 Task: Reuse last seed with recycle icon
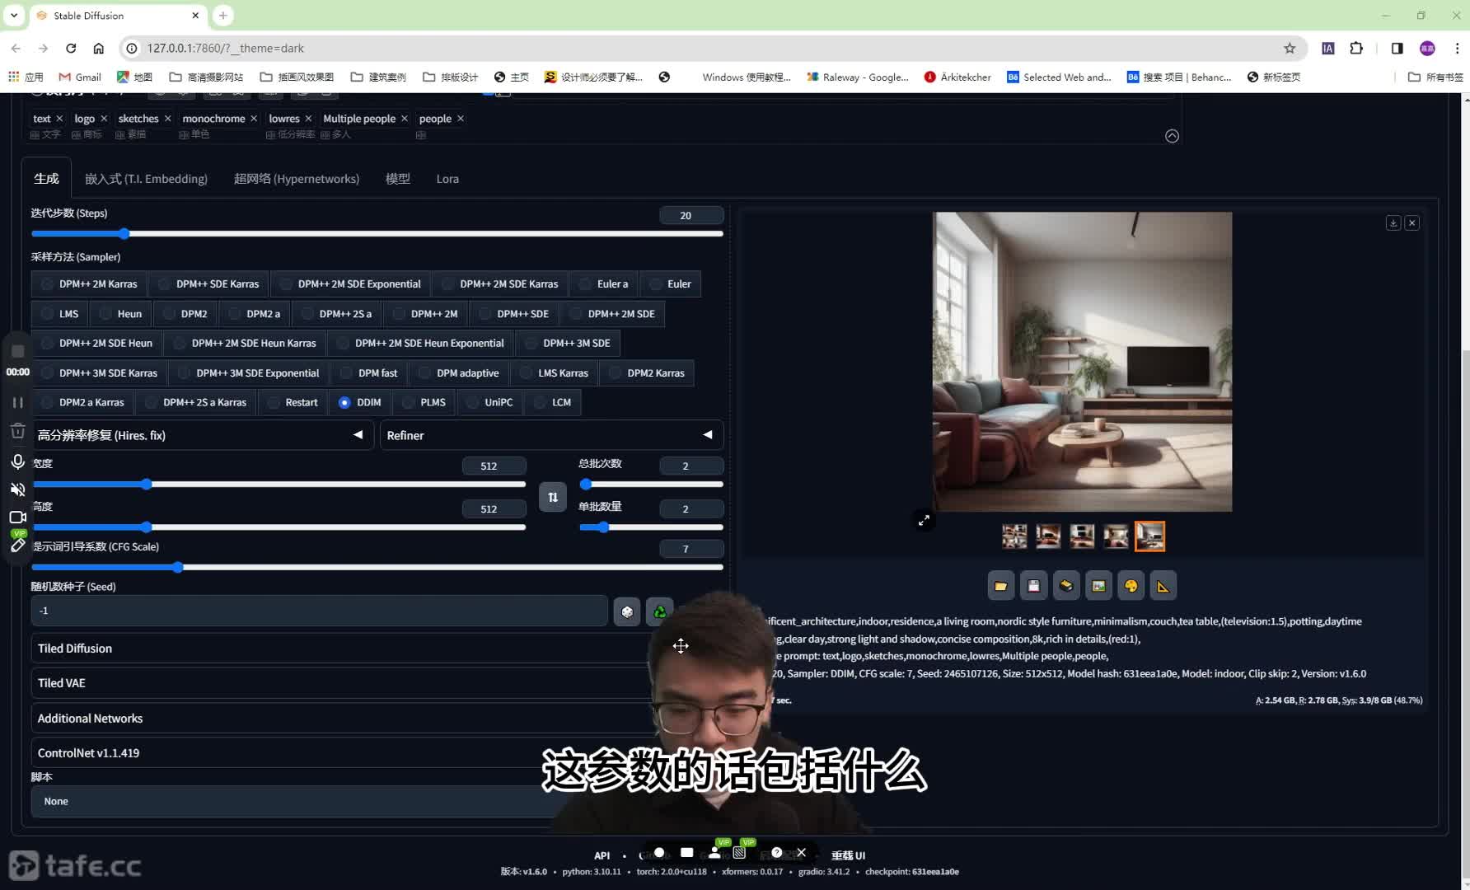point(659,611)
